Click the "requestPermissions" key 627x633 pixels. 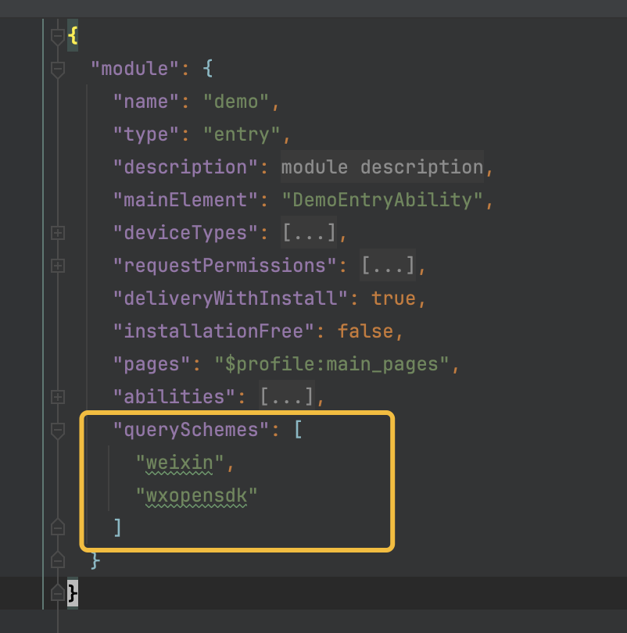pyautogui.click(x=224, y=266)
